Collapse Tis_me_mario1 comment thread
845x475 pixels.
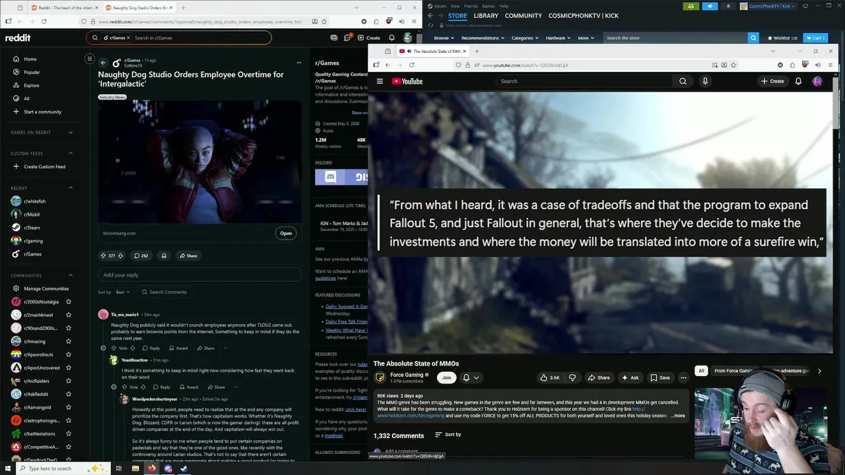pos(103,348)
